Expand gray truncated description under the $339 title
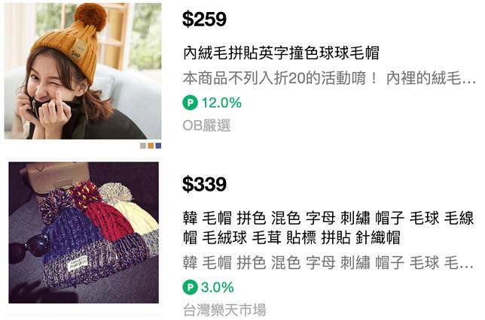485x320 pixels. click(x=328, y=263)
